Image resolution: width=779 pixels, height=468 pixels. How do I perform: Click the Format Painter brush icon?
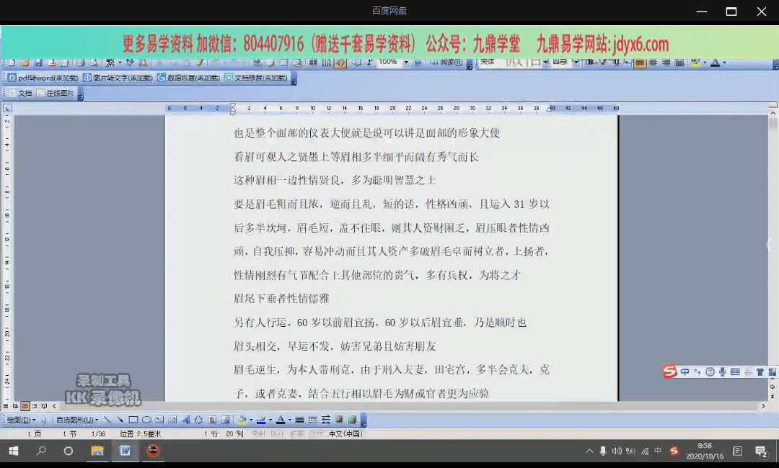click(199, 63)
